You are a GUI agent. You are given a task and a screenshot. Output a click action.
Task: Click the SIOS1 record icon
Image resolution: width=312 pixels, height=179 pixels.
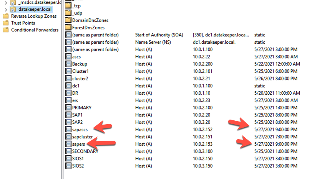(68, 159)
